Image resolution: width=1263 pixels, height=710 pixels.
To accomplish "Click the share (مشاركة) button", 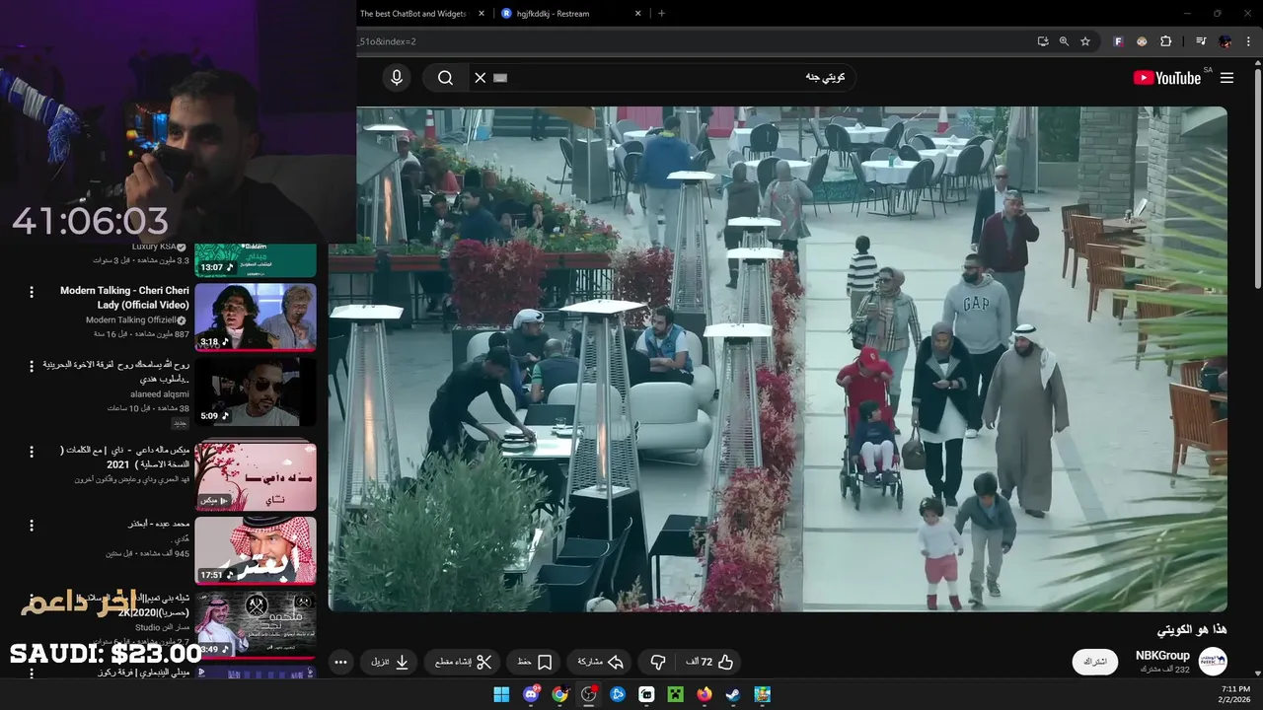I will click(600, 662).
